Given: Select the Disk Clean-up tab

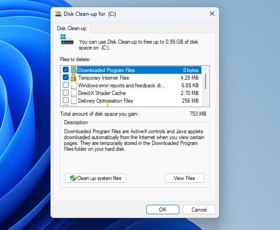Looking at the screenshot, I should click(x=72, y=28).
